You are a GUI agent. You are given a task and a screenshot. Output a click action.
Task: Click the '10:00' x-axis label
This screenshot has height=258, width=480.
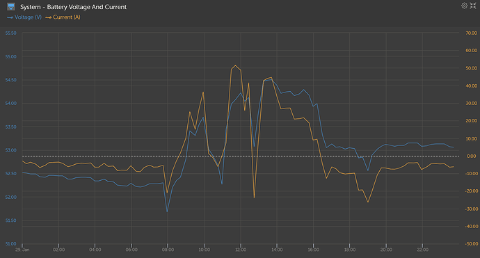[205, 250]
